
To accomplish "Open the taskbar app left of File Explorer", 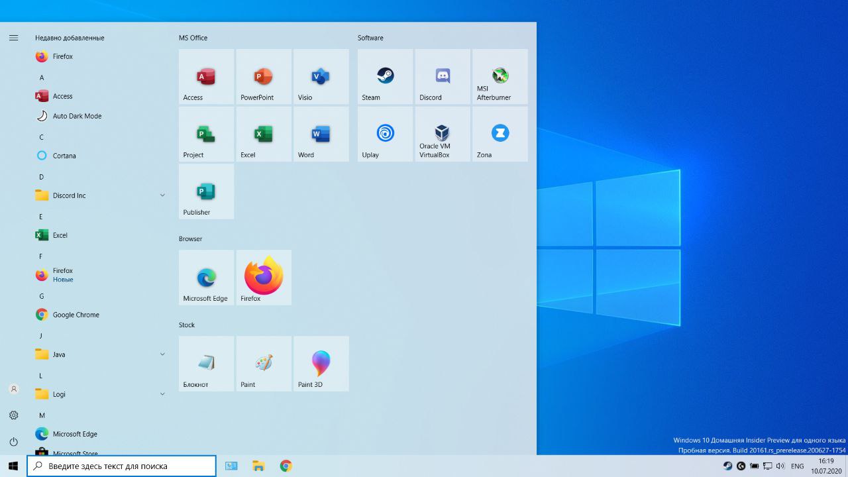I will pos(231,466).
